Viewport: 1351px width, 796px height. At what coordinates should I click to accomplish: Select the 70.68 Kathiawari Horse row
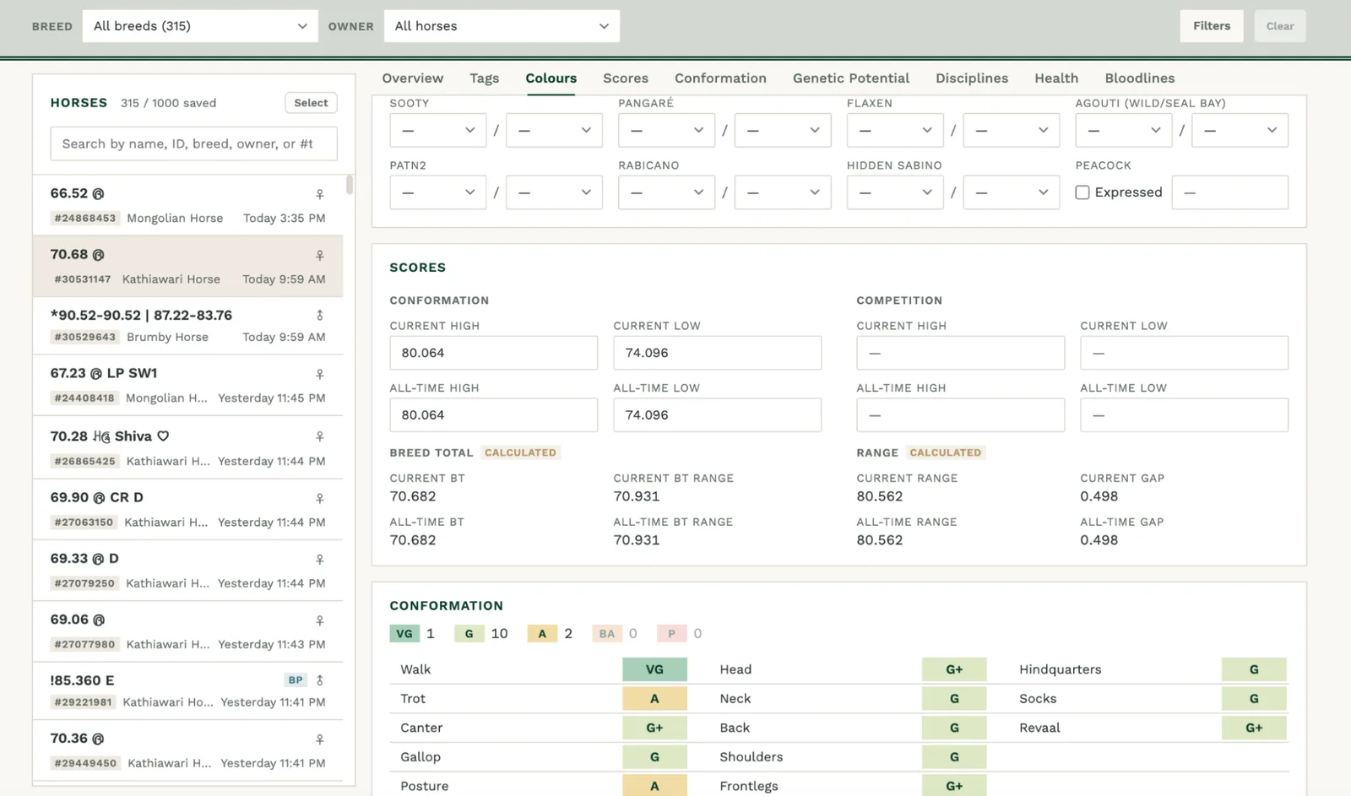coord(187,266)
